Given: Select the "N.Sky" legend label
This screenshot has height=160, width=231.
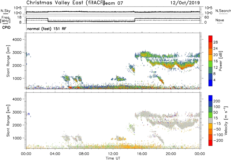Looking at the screenshot, I should [5, 11].
